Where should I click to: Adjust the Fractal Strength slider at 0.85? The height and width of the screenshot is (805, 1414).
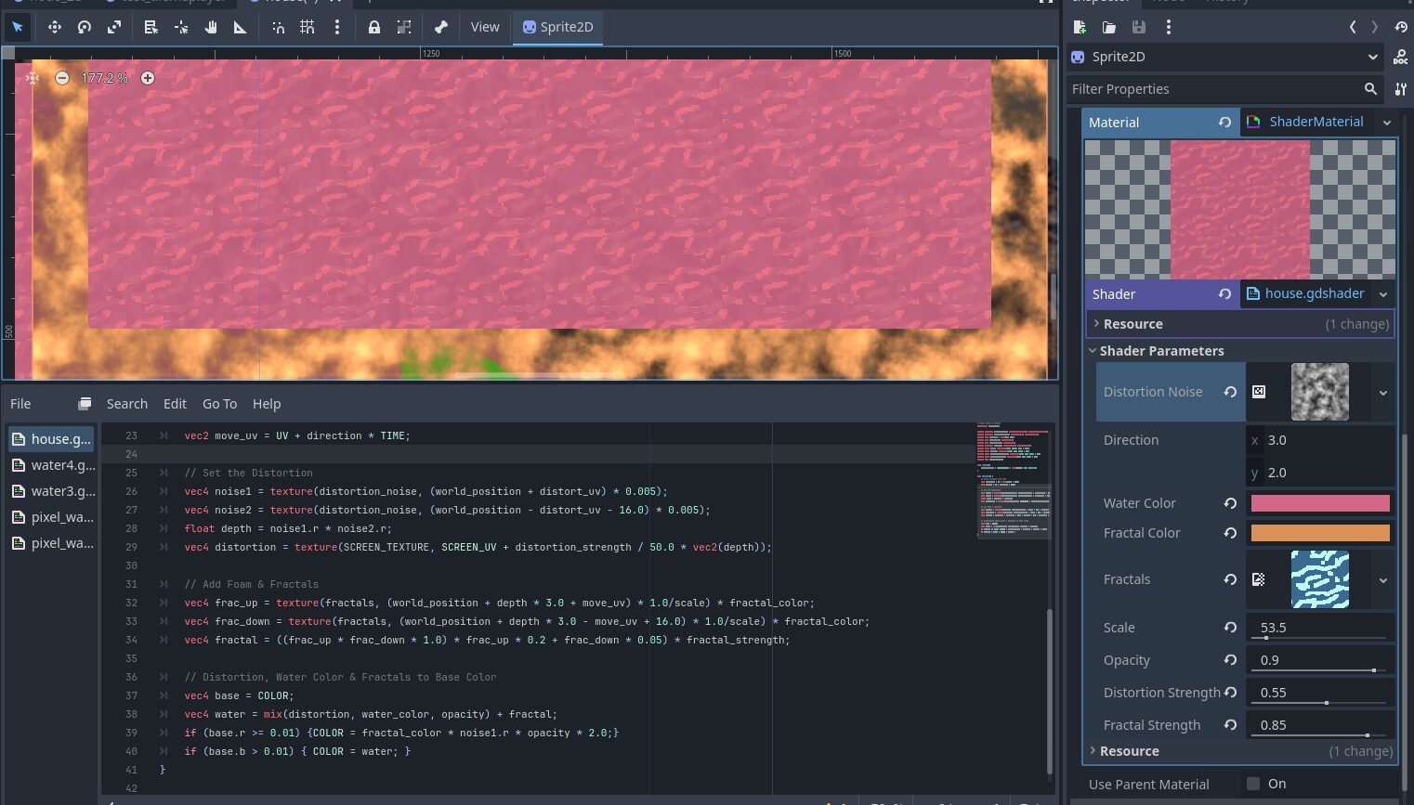[1319, 726]
